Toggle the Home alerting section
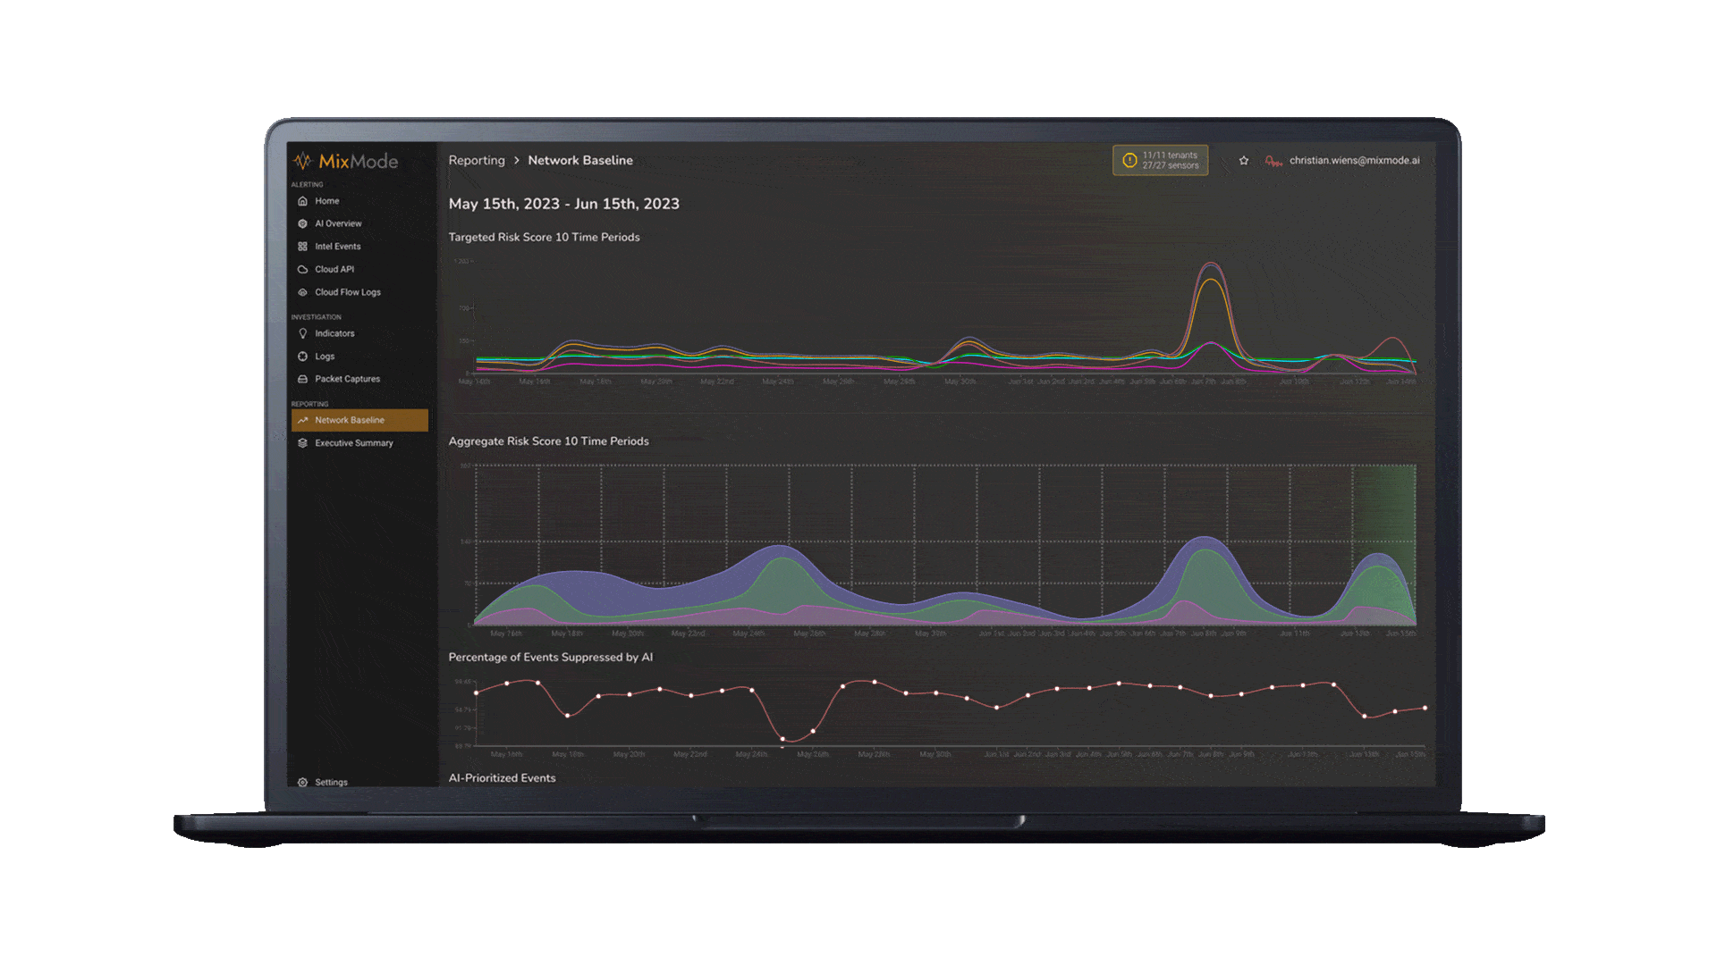 328,200
